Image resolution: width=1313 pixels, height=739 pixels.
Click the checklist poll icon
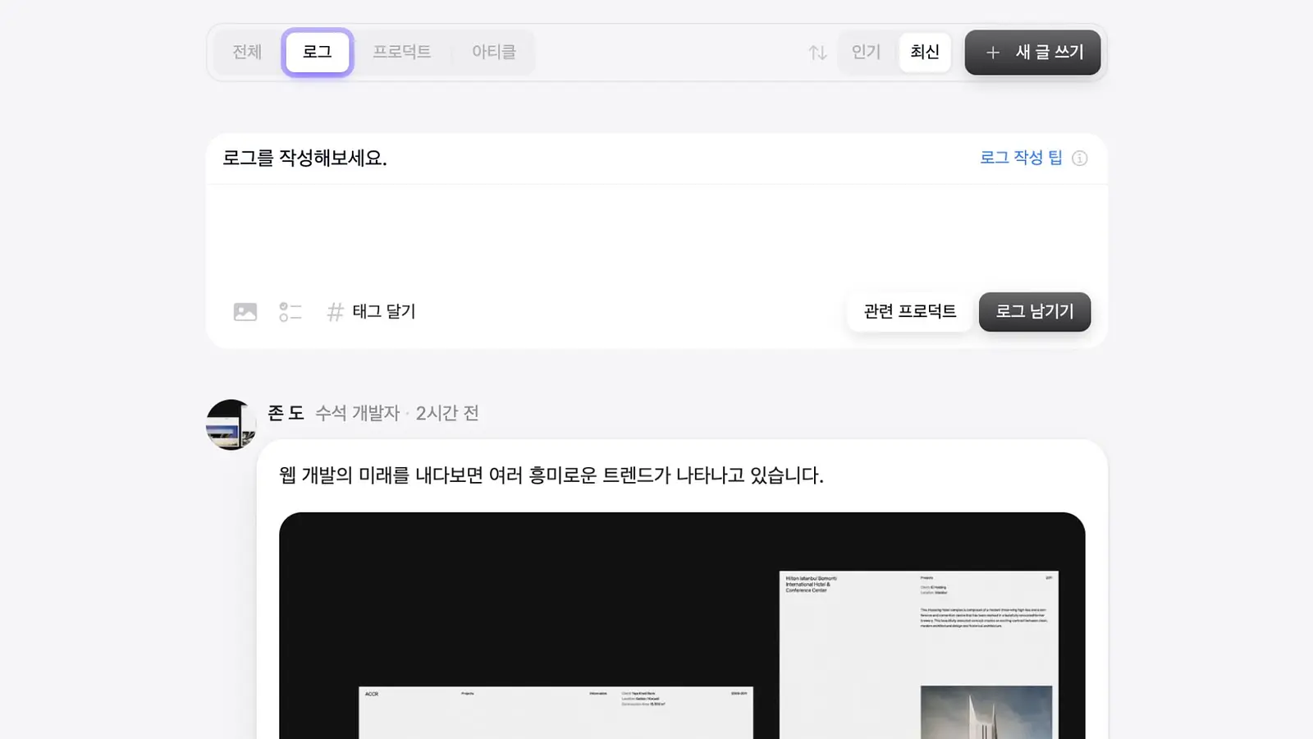pos(290,312)
